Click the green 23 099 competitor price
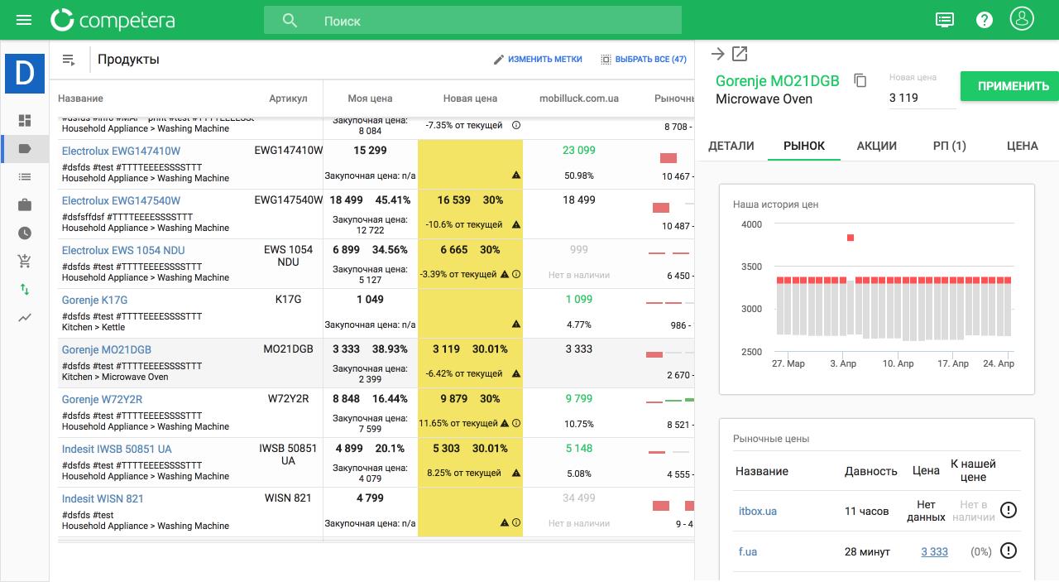 point(579,151)
